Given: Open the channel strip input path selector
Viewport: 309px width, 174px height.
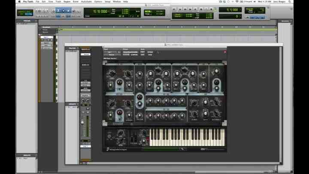Looking at the screenshot, I should [x=85, y=83].
